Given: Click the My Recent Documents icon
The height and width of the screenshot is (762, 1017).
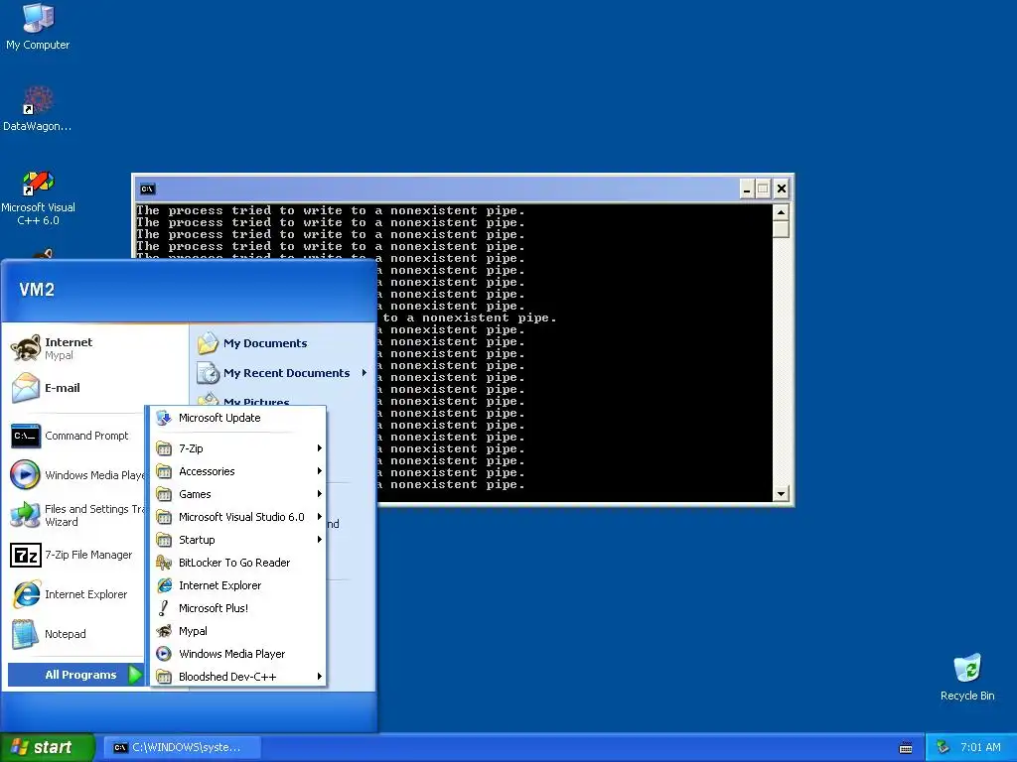Looking at the screenshot, I should point(209,373).
